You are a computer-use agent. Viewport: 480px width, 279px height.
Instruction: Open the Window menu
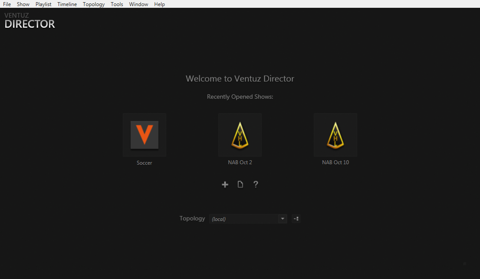coord(138,4)
